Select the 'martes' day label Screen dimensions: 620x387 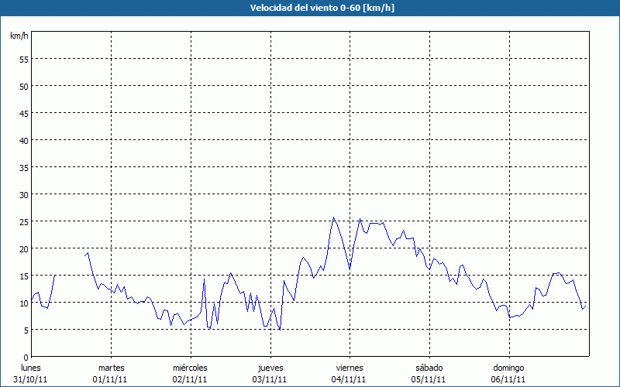tap(112, 368)
